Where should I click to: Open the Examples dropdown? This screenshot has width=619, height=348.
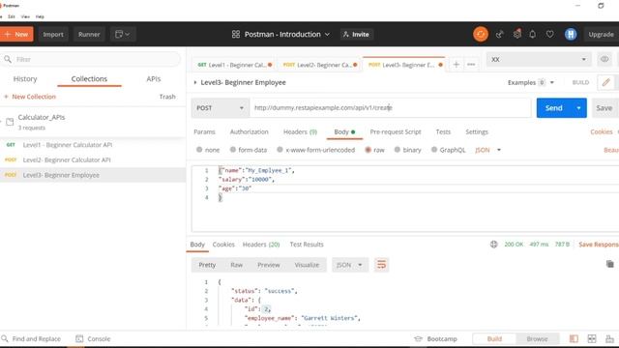[531, 82]
